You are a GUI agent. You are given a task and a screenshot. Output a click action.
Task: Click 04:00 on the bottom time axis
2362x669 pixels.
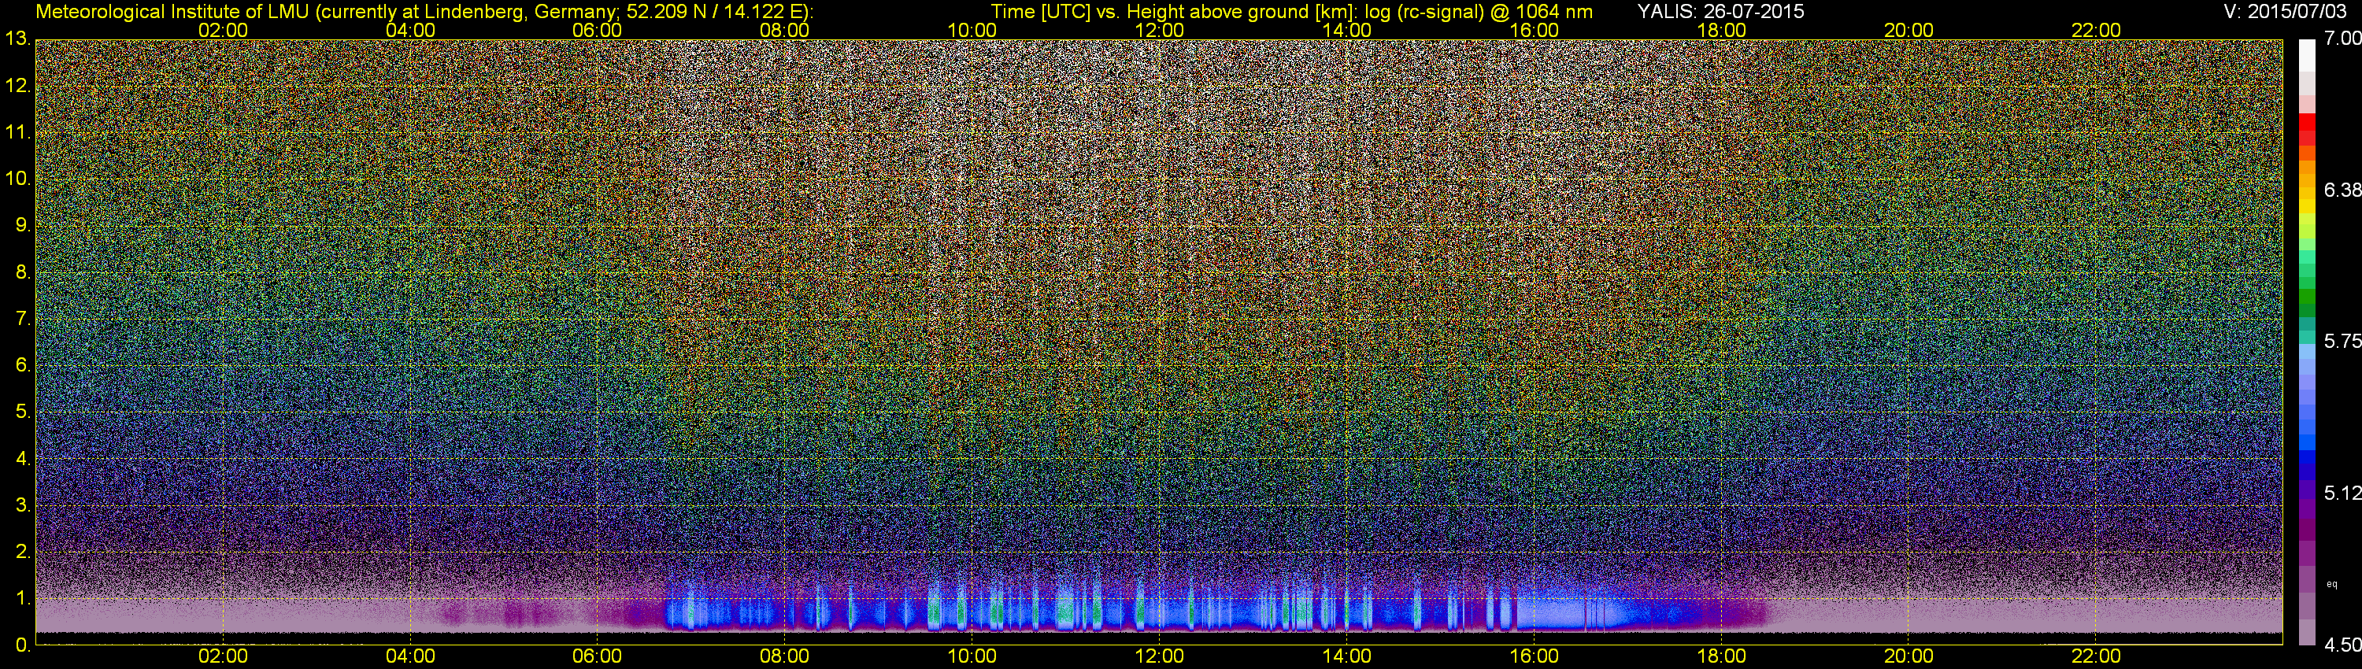pos(410,657)
